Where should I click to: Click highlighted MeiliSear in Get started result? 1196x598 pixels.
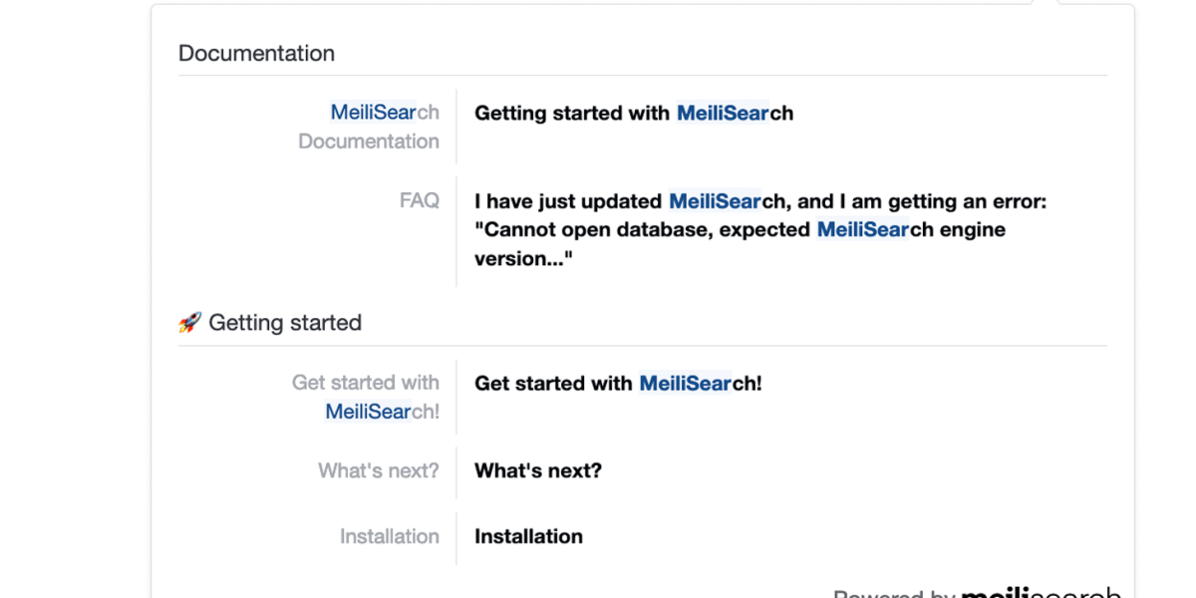click(x=684, y=383)
